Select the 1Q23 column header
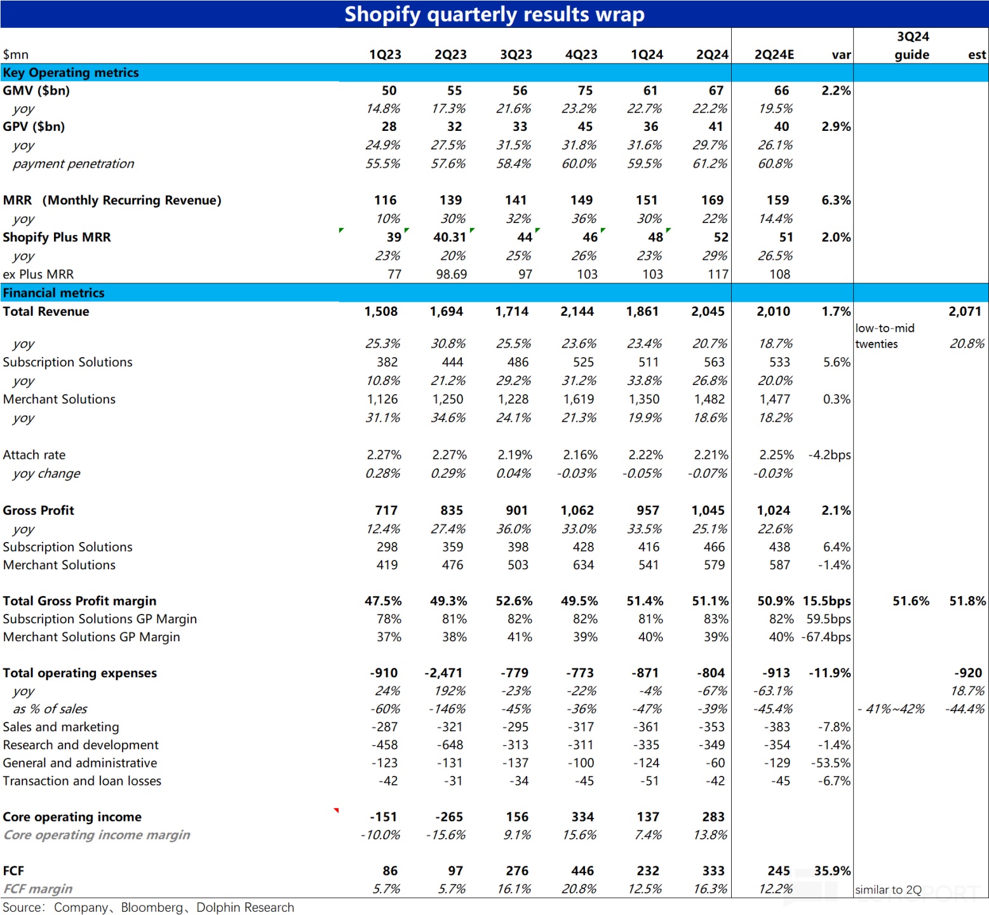989x915 pixels. (385, 55)
